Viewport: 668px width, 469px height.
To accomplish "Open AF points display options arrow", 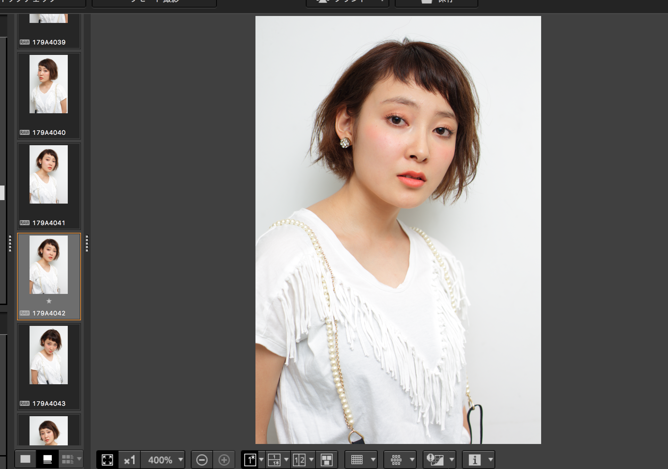I will pos(412,460).
